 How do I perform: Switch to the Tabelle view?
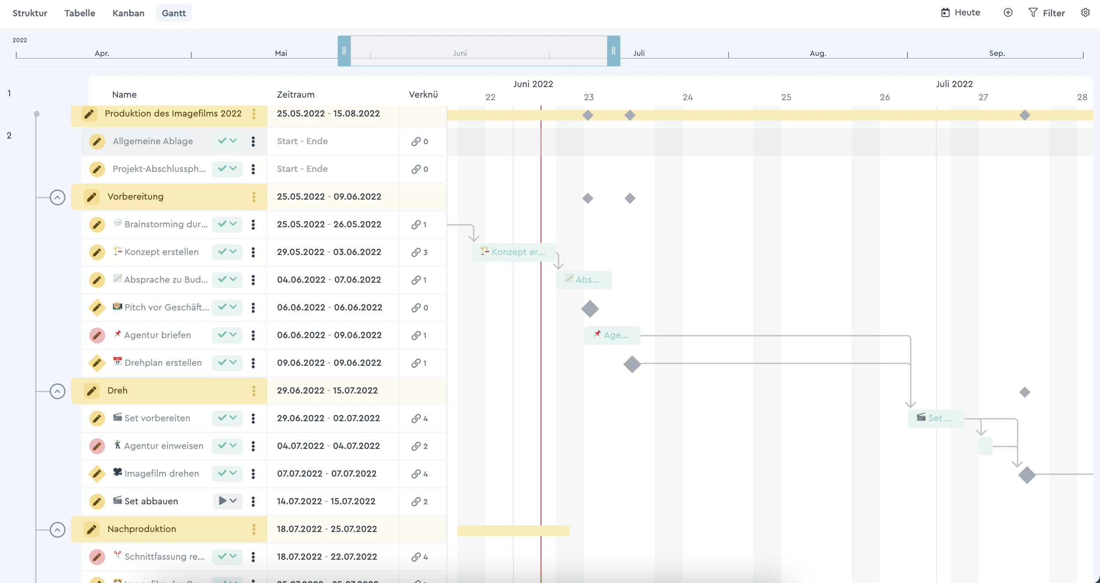click(80, 13)
